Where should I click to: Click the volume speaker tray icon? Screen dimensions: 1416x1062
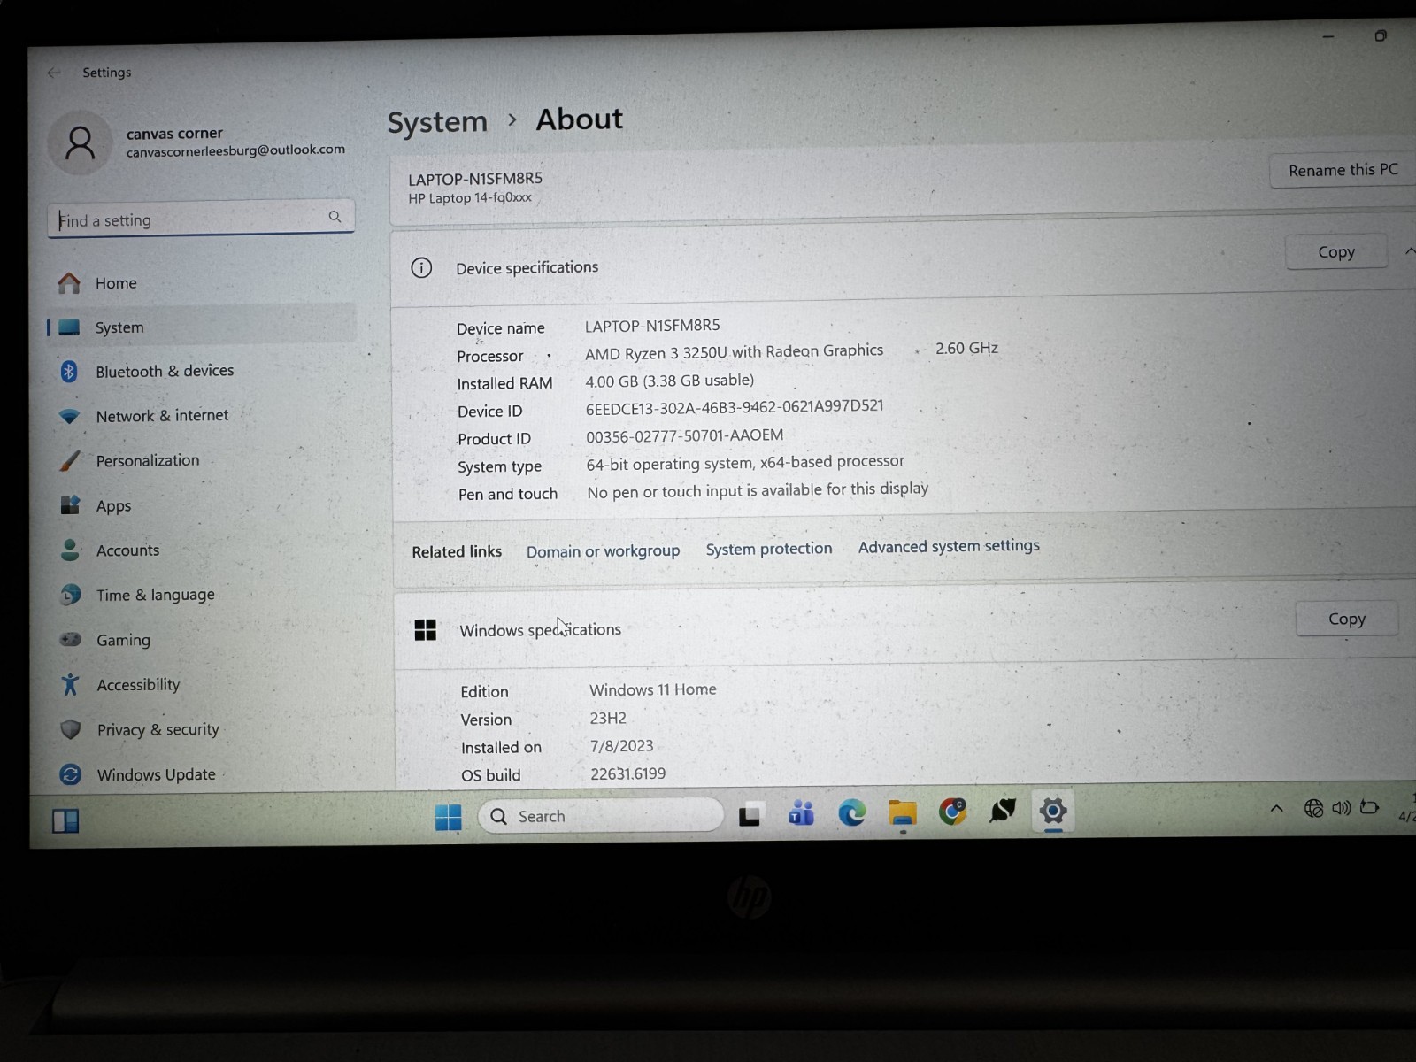pyautogui.click(x=1342, y=807)
